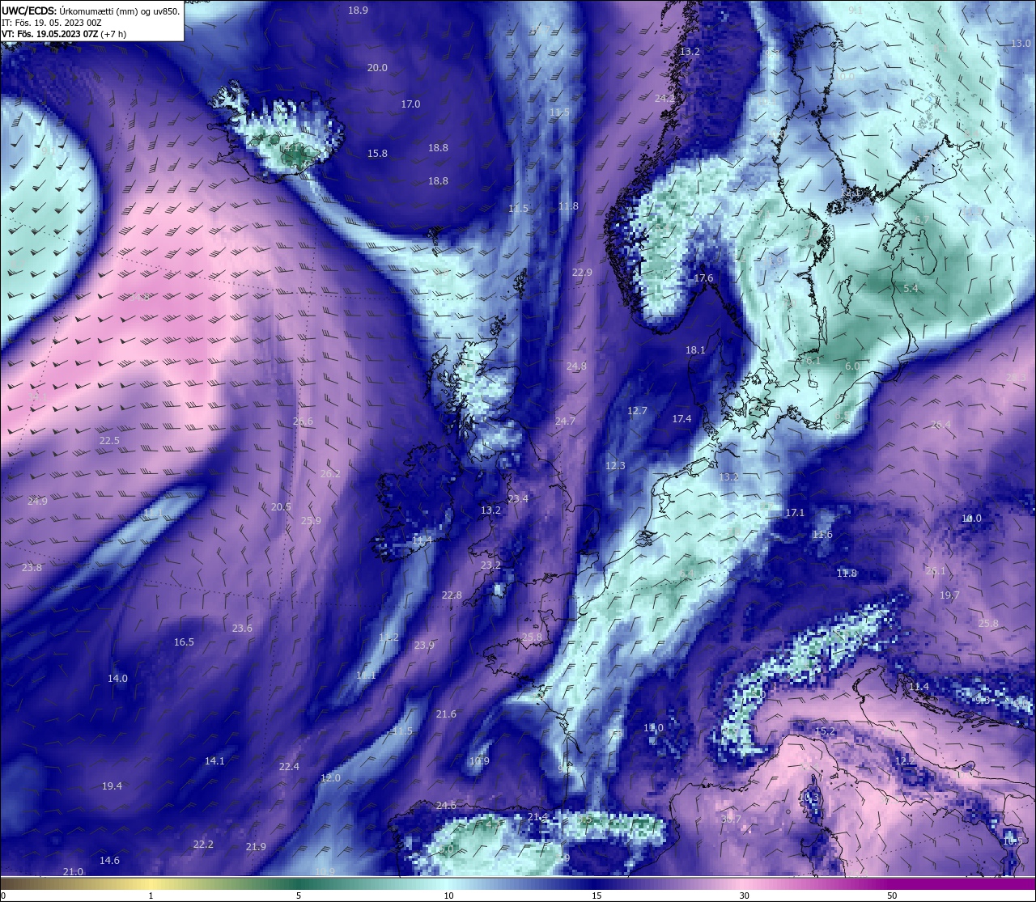Click the map value '23.9'
Screen dimensions: 1036x902
tap(424, 646)
